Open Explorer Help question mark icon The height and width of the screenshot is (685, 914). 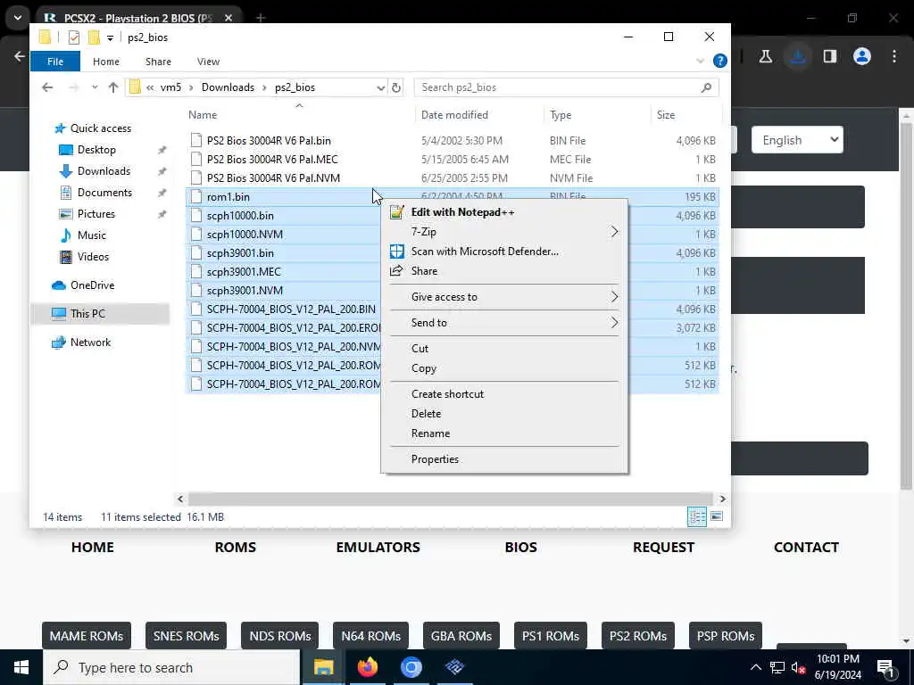tap(720, 61)
